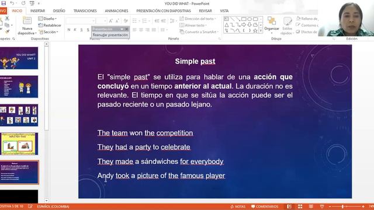
Task: Toggle italic K formatting
Action: [x=75, y=30]
